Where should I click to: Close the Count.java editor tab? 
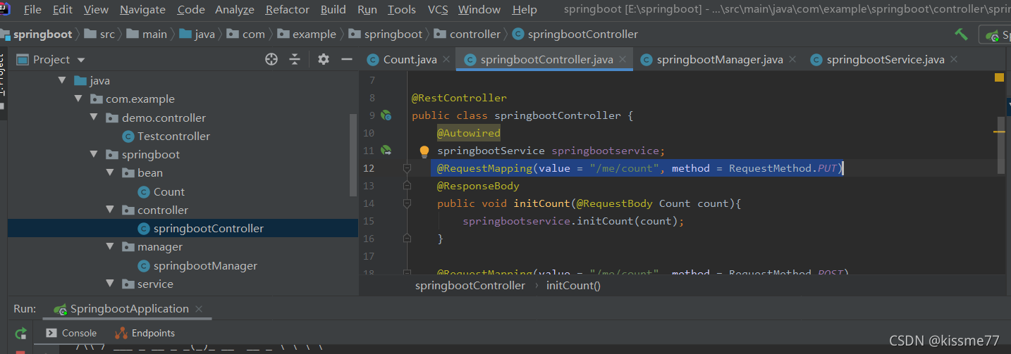446,60
